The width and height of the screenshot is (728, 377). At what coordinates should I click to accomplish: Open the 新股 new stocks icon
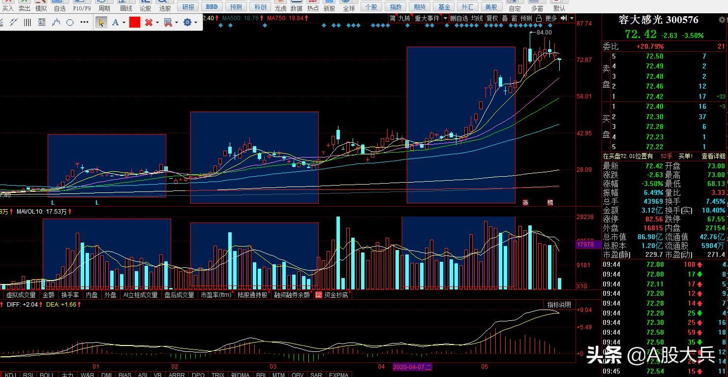[x=329, y=5]
